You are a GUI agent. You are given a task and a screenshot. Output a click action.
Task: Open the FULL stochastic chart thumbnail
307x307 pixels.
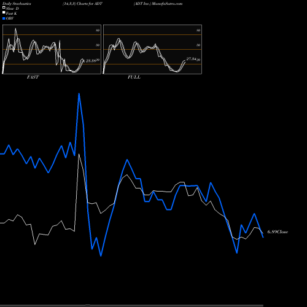click(x=152, y=49)
